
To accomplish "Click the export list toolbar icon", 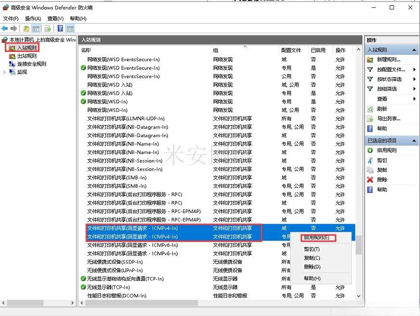I will pos(48,28).
